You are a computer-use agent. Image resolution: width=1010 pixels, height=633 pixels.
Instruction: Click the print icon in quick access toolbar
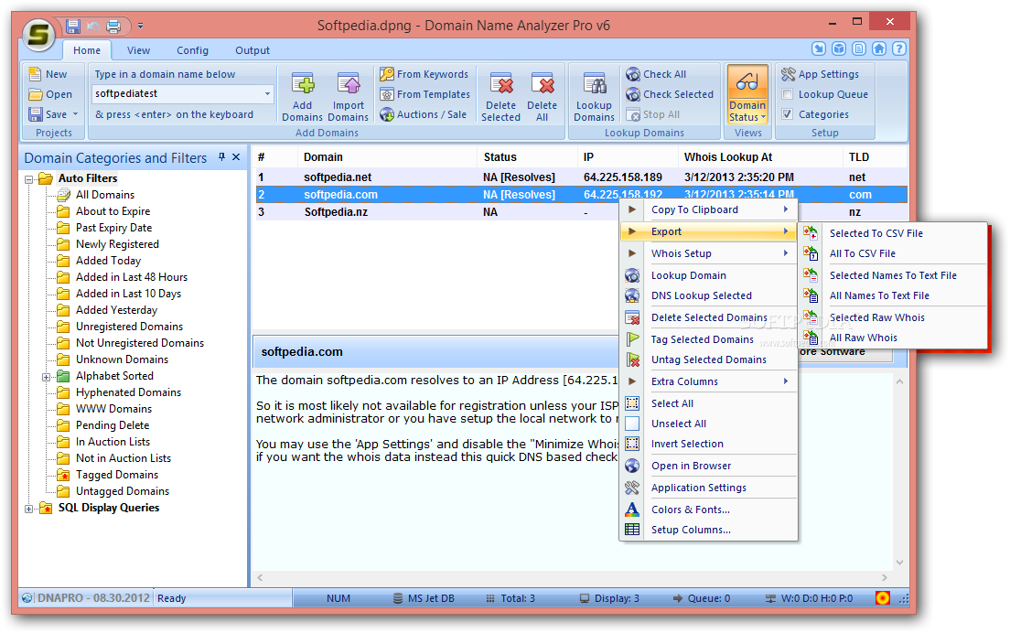click(x=113, y=27)
